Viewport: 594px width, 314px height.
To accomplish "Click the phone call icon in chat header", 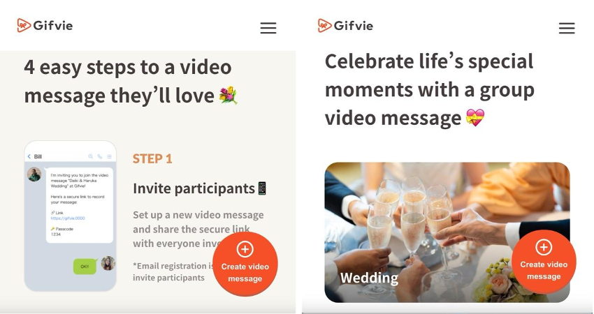I will (x=100, y=156).
